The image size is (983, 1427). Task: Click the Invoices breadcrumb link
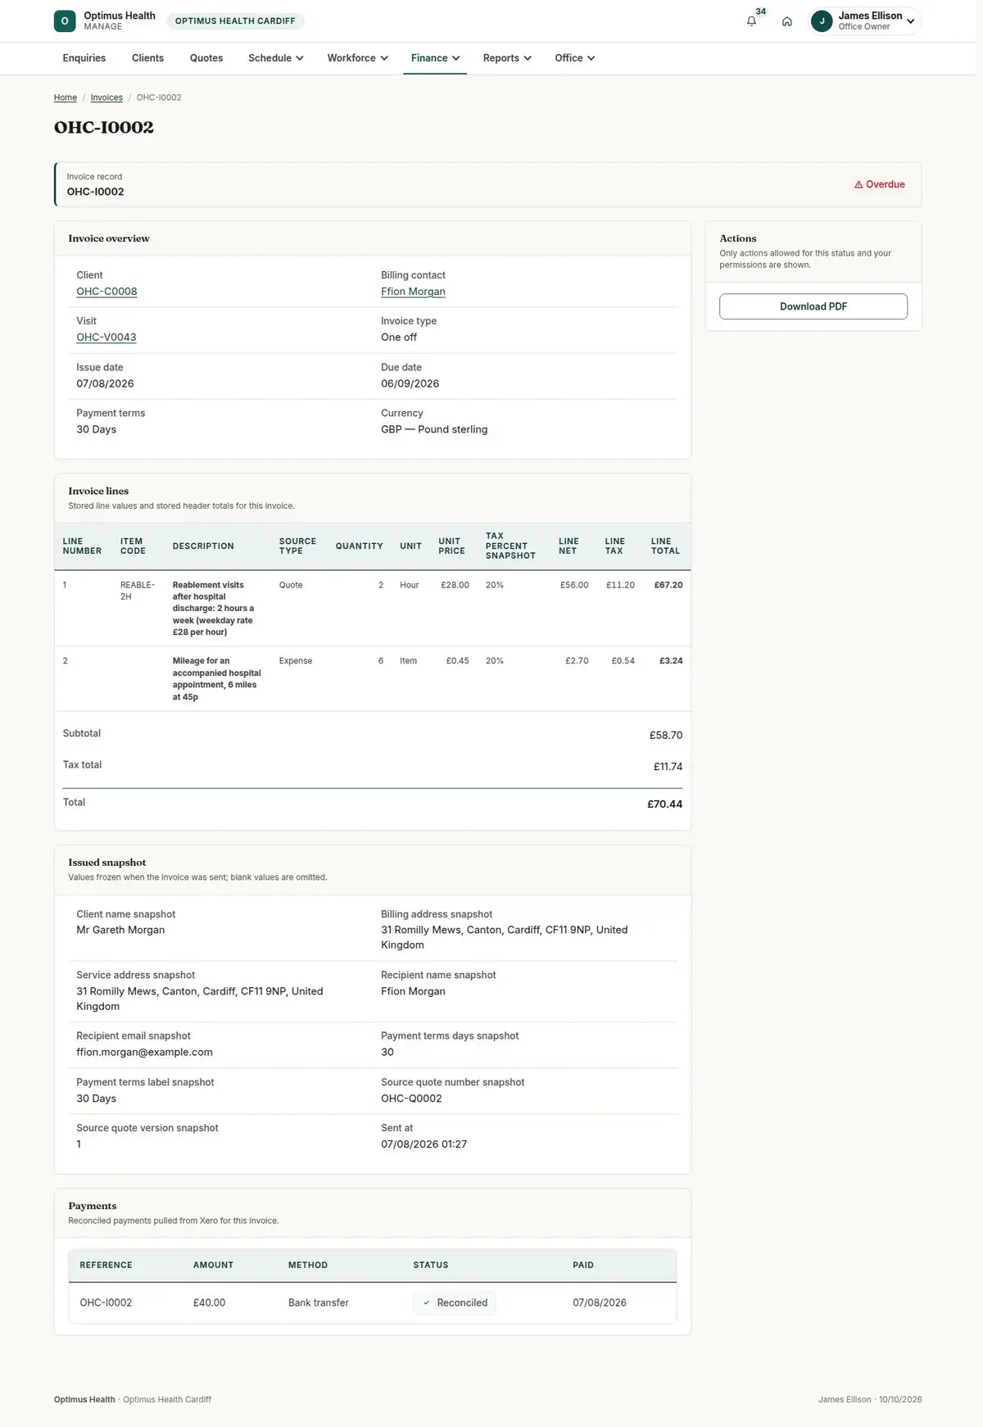pyautogui.click(x=106, y=97)
